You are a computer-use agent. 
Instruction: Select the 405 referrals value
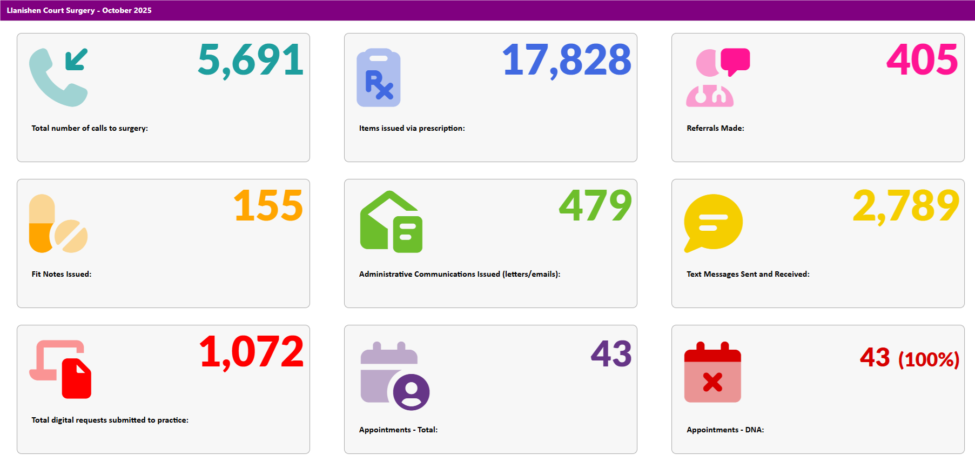pos(922,59)
